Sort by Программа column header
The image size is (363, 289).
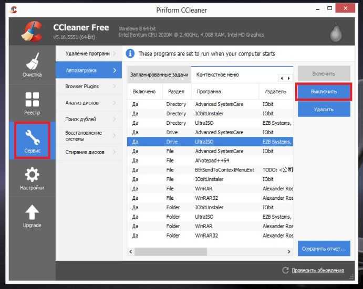coord(225,92)
